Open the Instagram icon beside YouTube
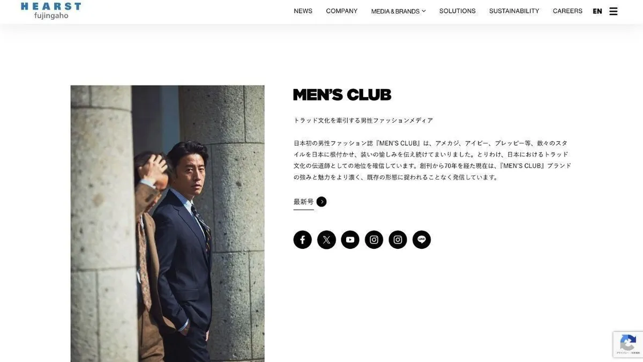 coord(374,240)
